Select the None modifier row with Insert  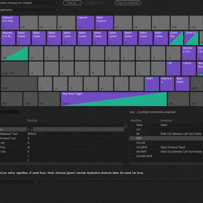pyautogui.click(x=166, y=125)
